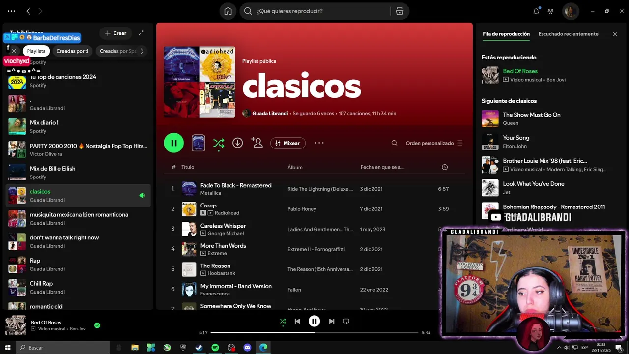
Task: Switch to Escuchado recientemente tab
Action: [x=568, y=34]
